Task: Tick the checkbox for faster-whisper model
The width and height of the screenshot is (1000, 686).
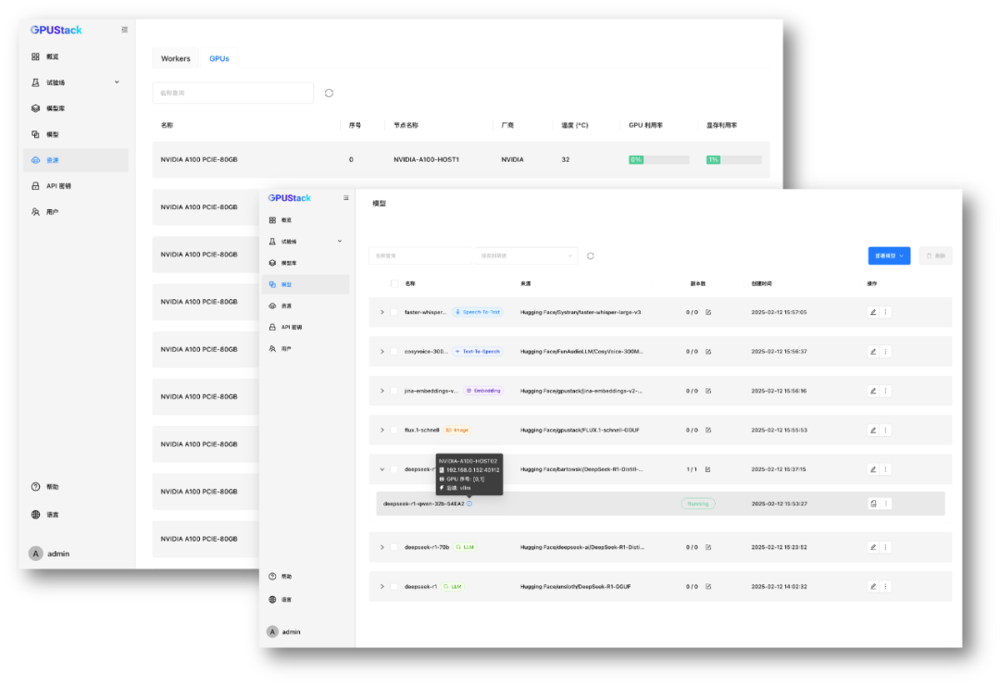Action: 394,312
